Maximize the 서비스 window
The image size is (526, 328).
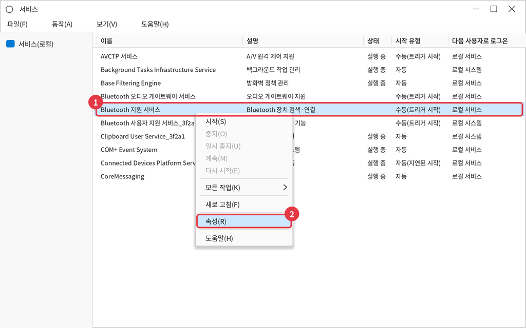point(494,9)
